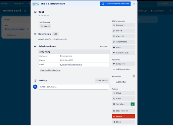The width and height of the screenshot is (173, 126).
Task: Click the Untitled Board name
Action: click(x=12, y=11)
